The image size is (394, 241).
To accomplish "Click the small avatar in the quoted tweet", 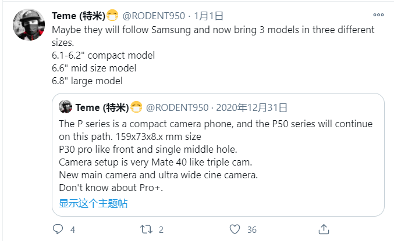I will click(66, 107).
